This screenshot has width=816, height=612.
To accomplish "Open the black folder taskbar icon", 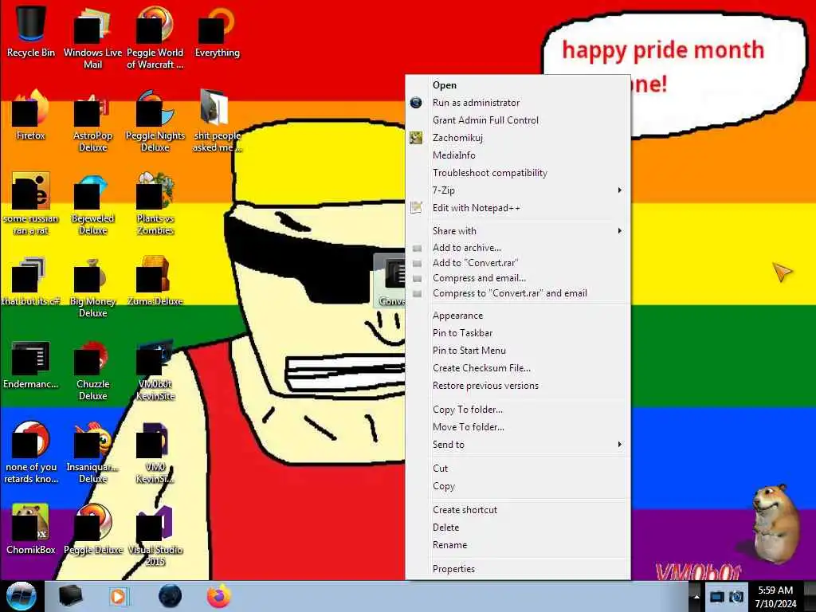I will point(71,596).
